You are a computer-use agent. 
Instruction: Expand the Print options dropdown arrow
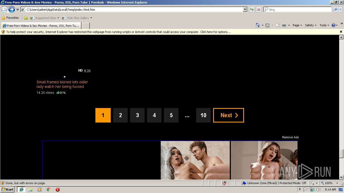click(289, 25)
